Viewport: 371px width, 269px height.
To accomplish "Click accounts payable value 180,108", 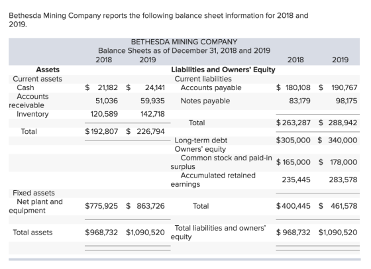I will pos(298,87).
